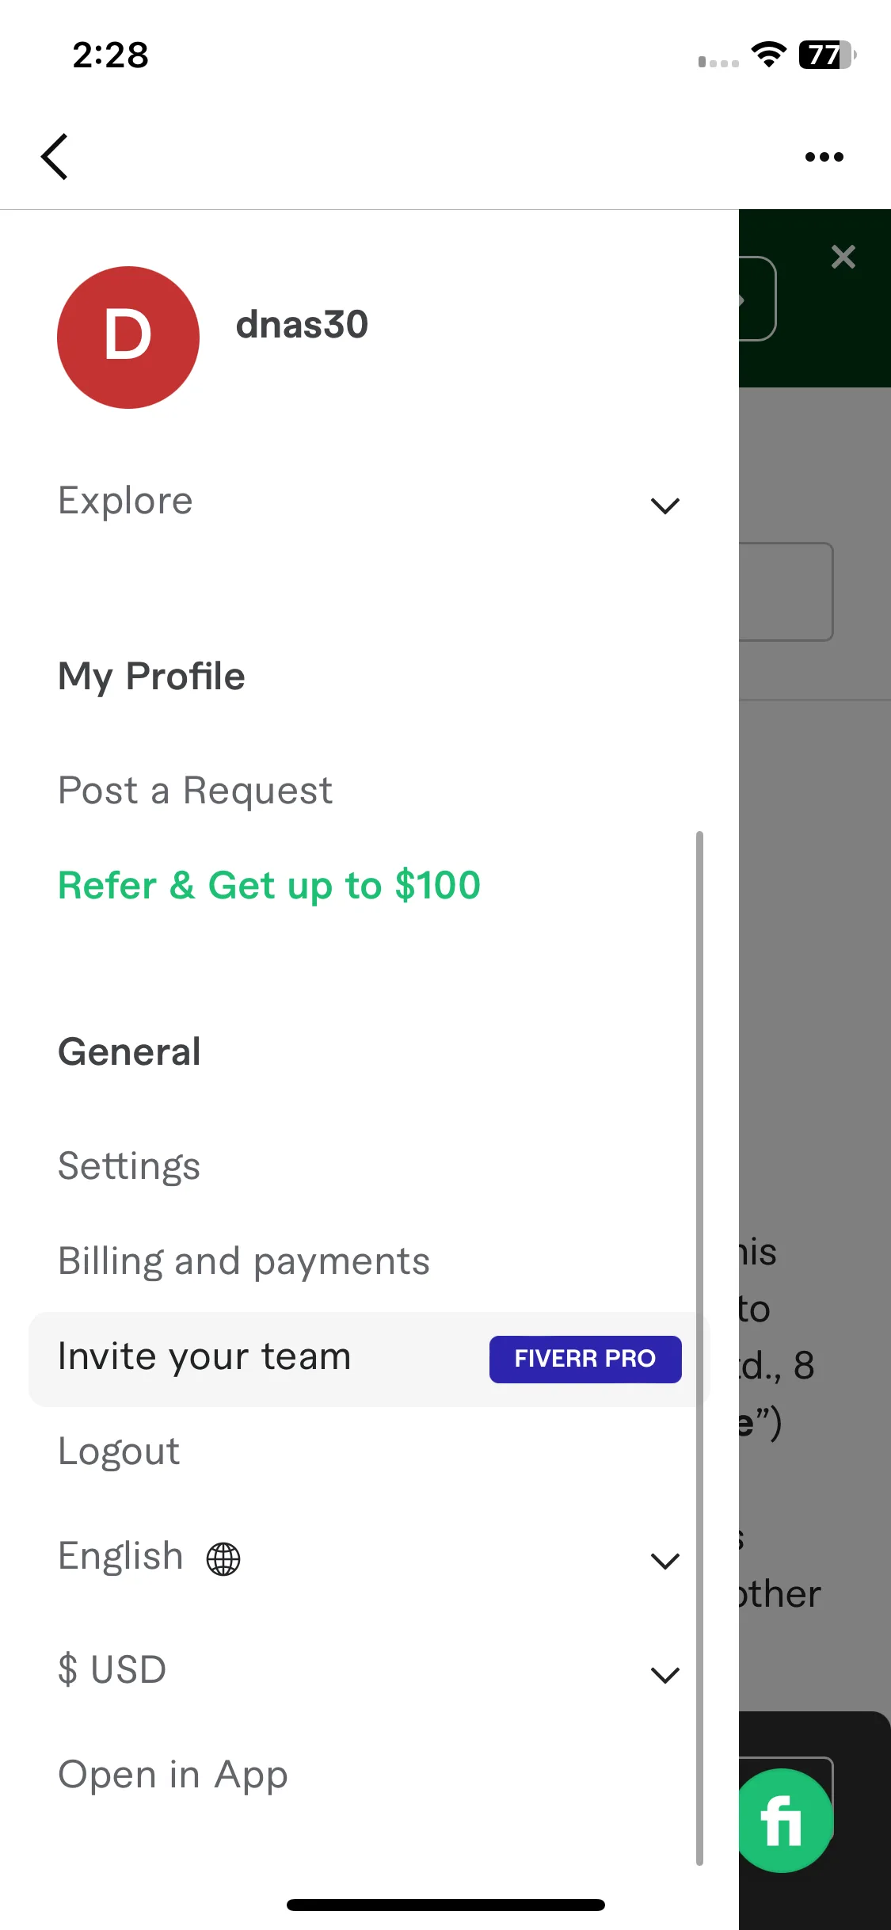Open the My Profile menu item
Image resolution: width=891 pixels, height=1930 pixels.
point(151,677)
